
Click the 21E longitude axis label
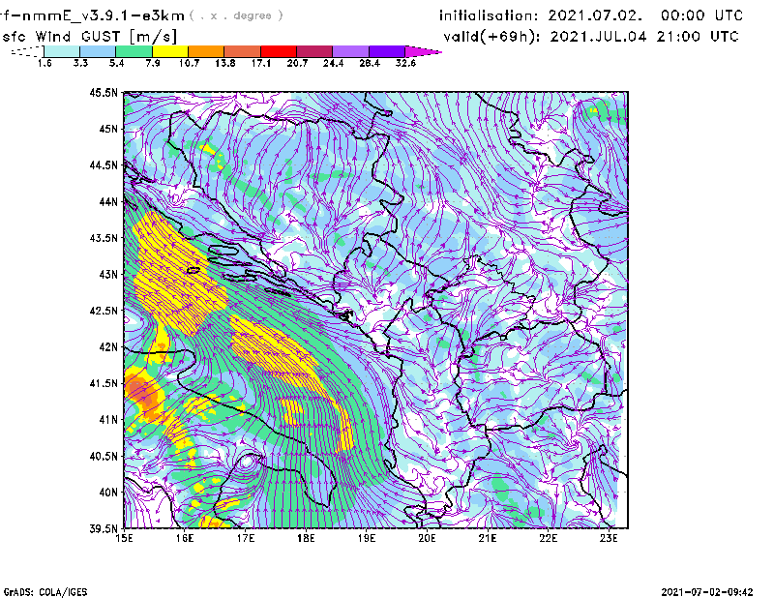488,538
